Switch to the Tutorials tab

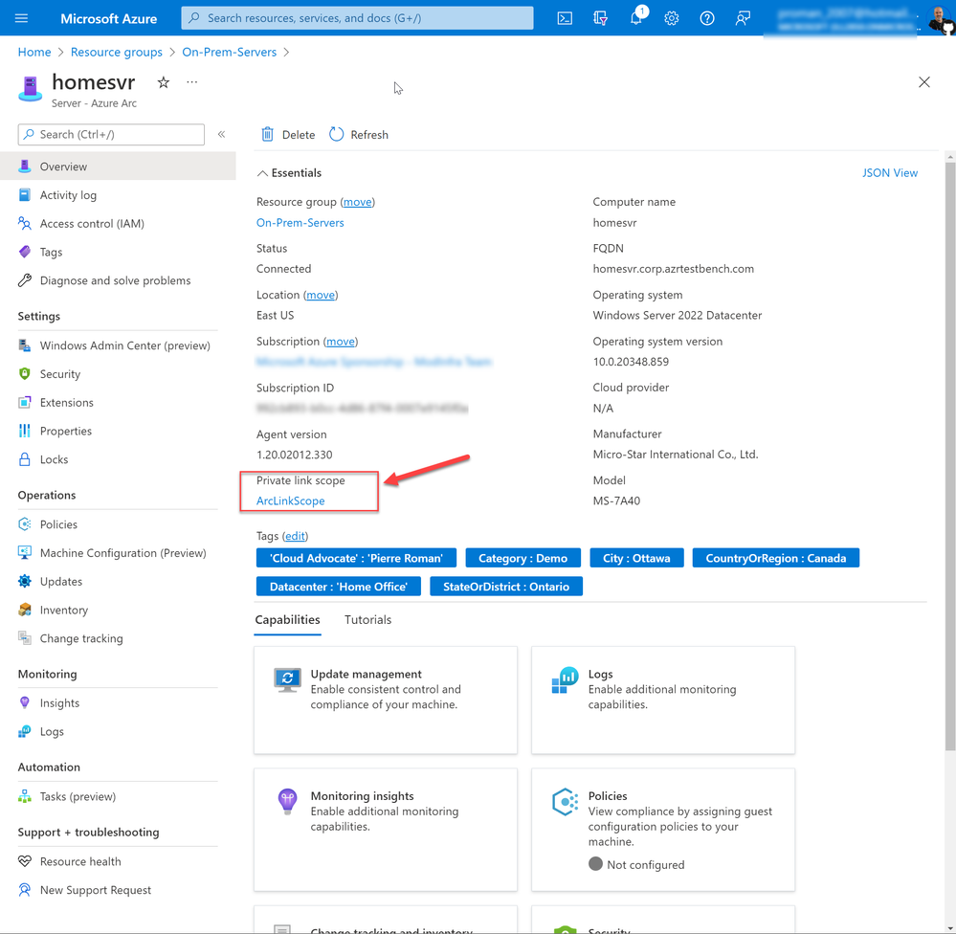pos(367,620)
